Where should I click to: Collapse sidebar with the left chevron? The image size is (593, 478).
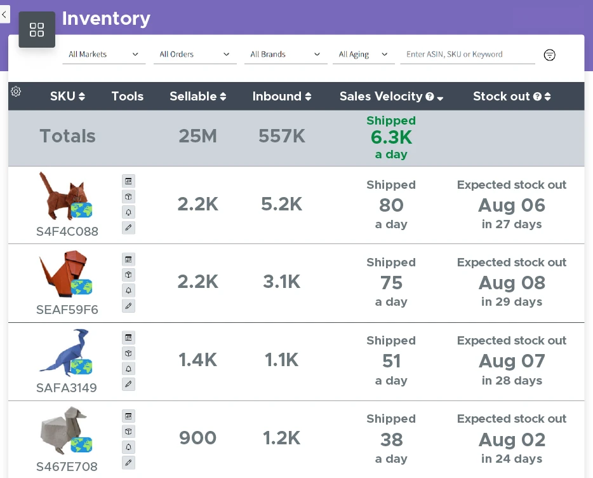click(4, 15)
